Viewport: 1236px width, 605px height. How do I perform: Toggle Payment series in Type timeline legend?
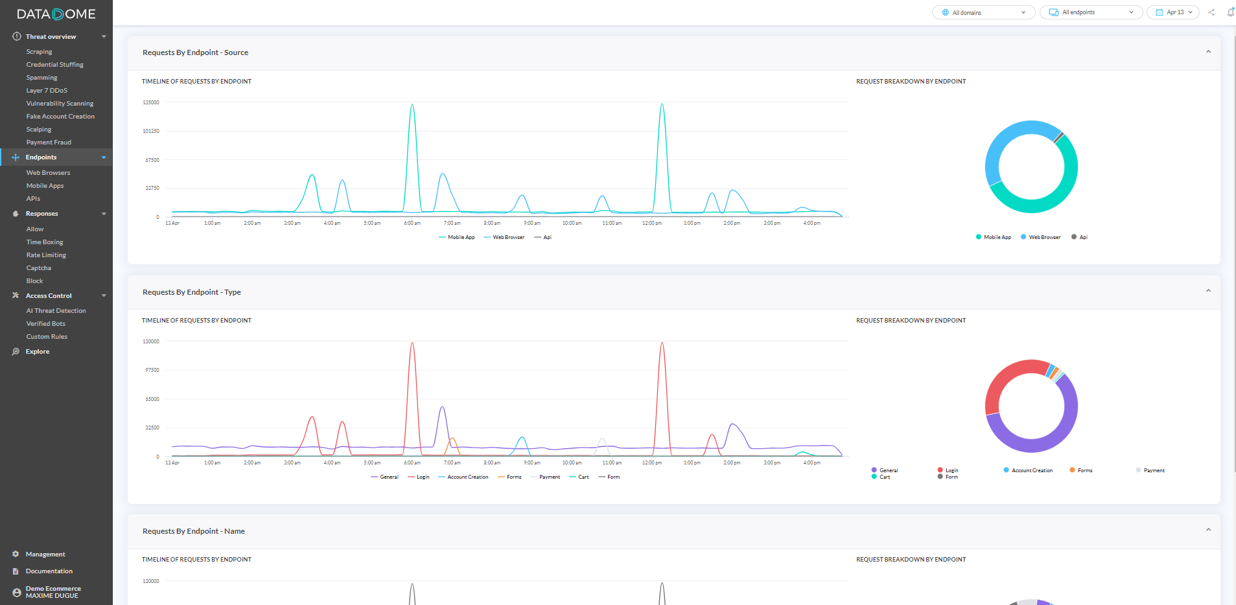click(545, 477)
